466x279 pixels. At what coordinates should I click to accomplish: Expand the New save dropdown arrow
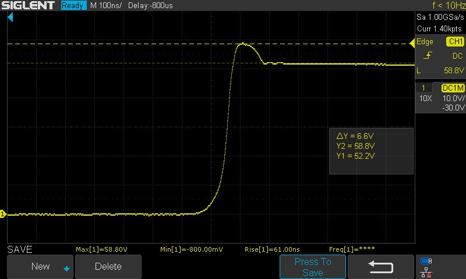66,268
